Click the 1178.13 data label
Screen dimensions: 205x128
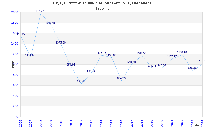click(101, 53)
